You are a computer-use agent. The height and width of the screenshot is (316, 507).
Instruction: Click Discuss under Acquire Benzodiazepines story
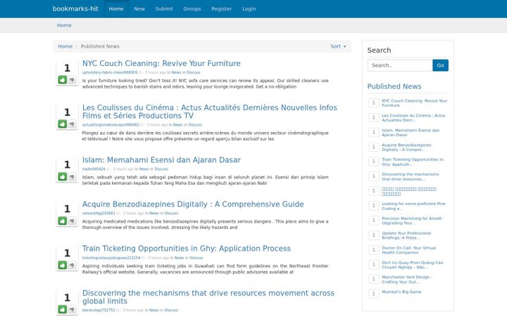click(171, 213)
